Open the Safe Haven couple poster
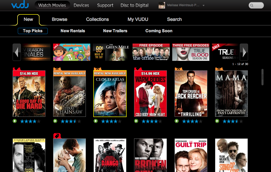The width and height of the screenshot is (271, 172). pyautogui.click(x=69, y=155)
